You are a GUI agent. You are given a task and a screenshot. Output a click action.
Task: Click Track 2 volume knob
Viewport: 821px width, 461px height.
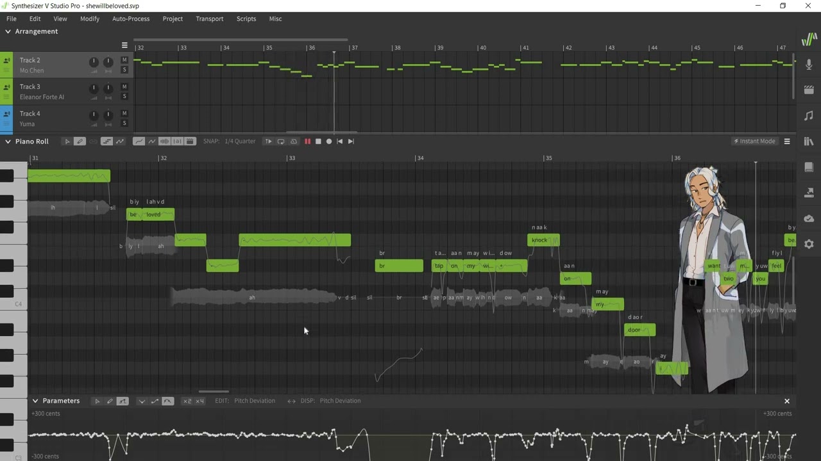pos(94,62)
